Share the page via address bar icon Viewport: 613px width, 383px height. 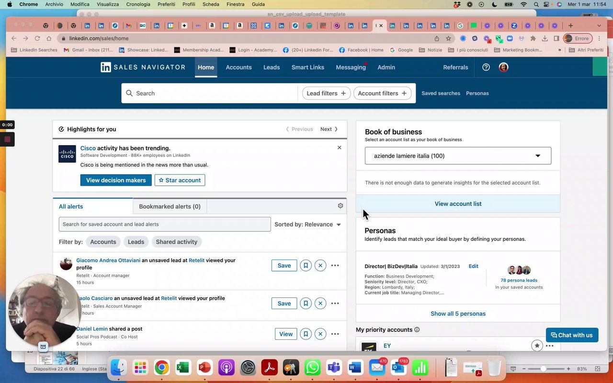(x=437, y=38)
